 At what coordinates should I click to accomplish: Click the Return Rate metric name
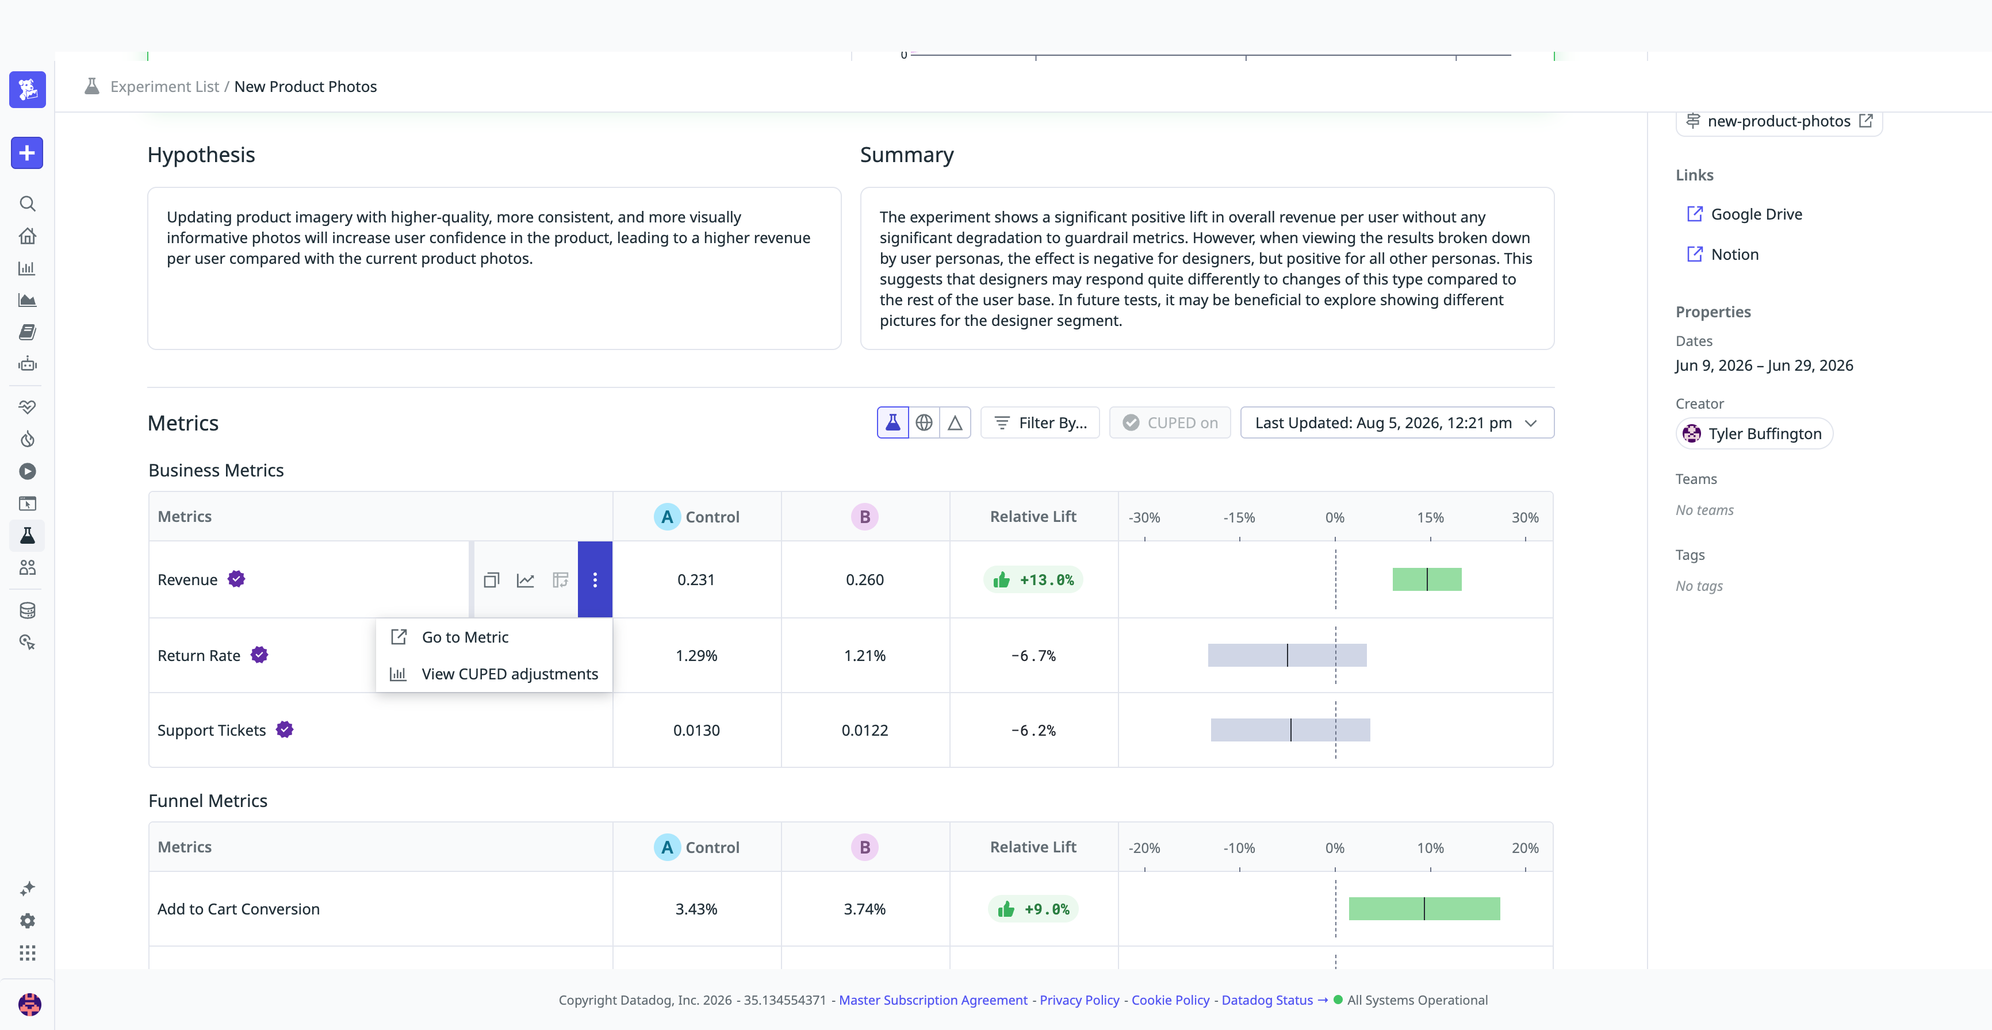[199, 655]
